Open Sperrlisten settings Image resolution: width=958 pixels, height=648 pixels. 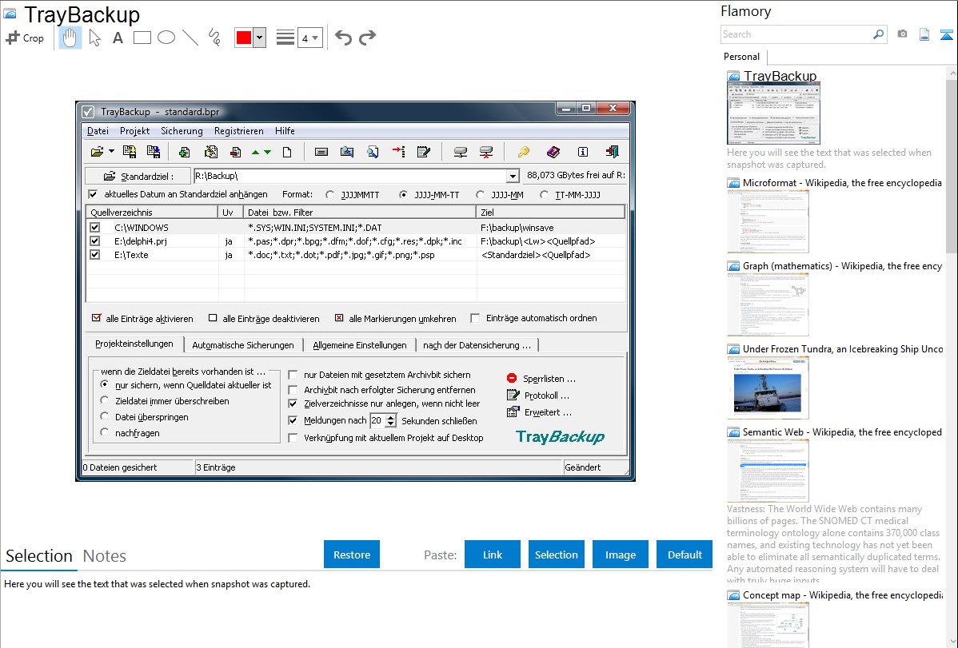[541, 379]
